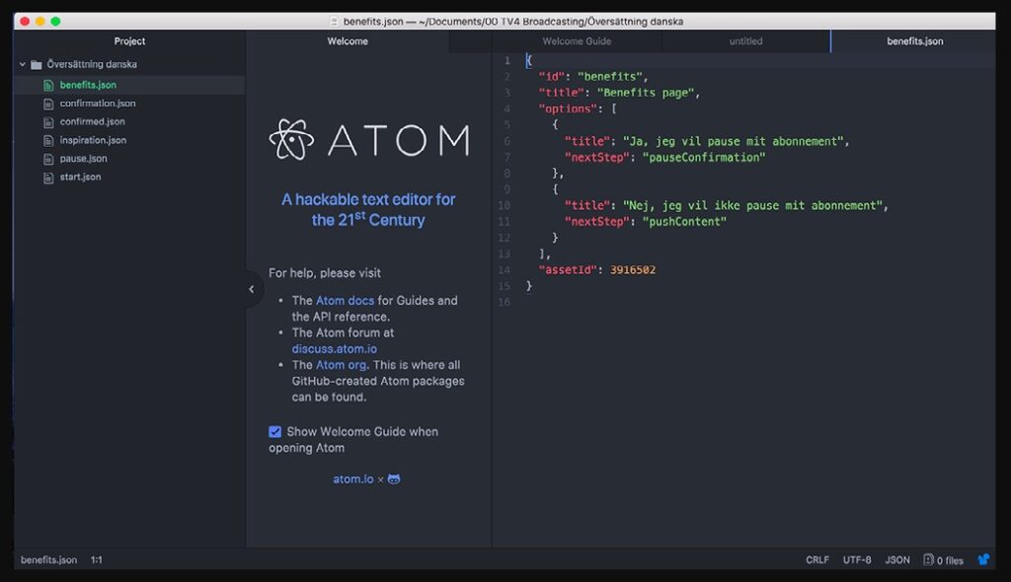
Task: Click the "pushContent" string value
Action: (x=684, y=222)
